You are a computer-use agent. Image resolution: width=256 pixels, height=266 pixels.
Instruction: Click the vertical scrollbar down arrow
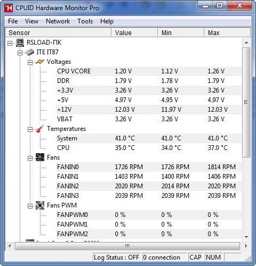click(246, 237)
